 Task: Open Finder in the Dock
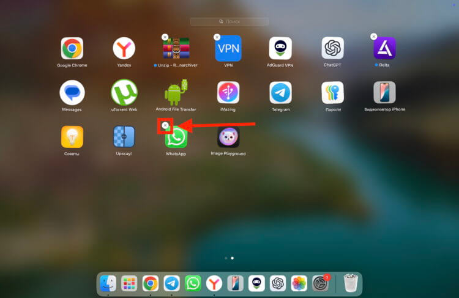(108, 283)
